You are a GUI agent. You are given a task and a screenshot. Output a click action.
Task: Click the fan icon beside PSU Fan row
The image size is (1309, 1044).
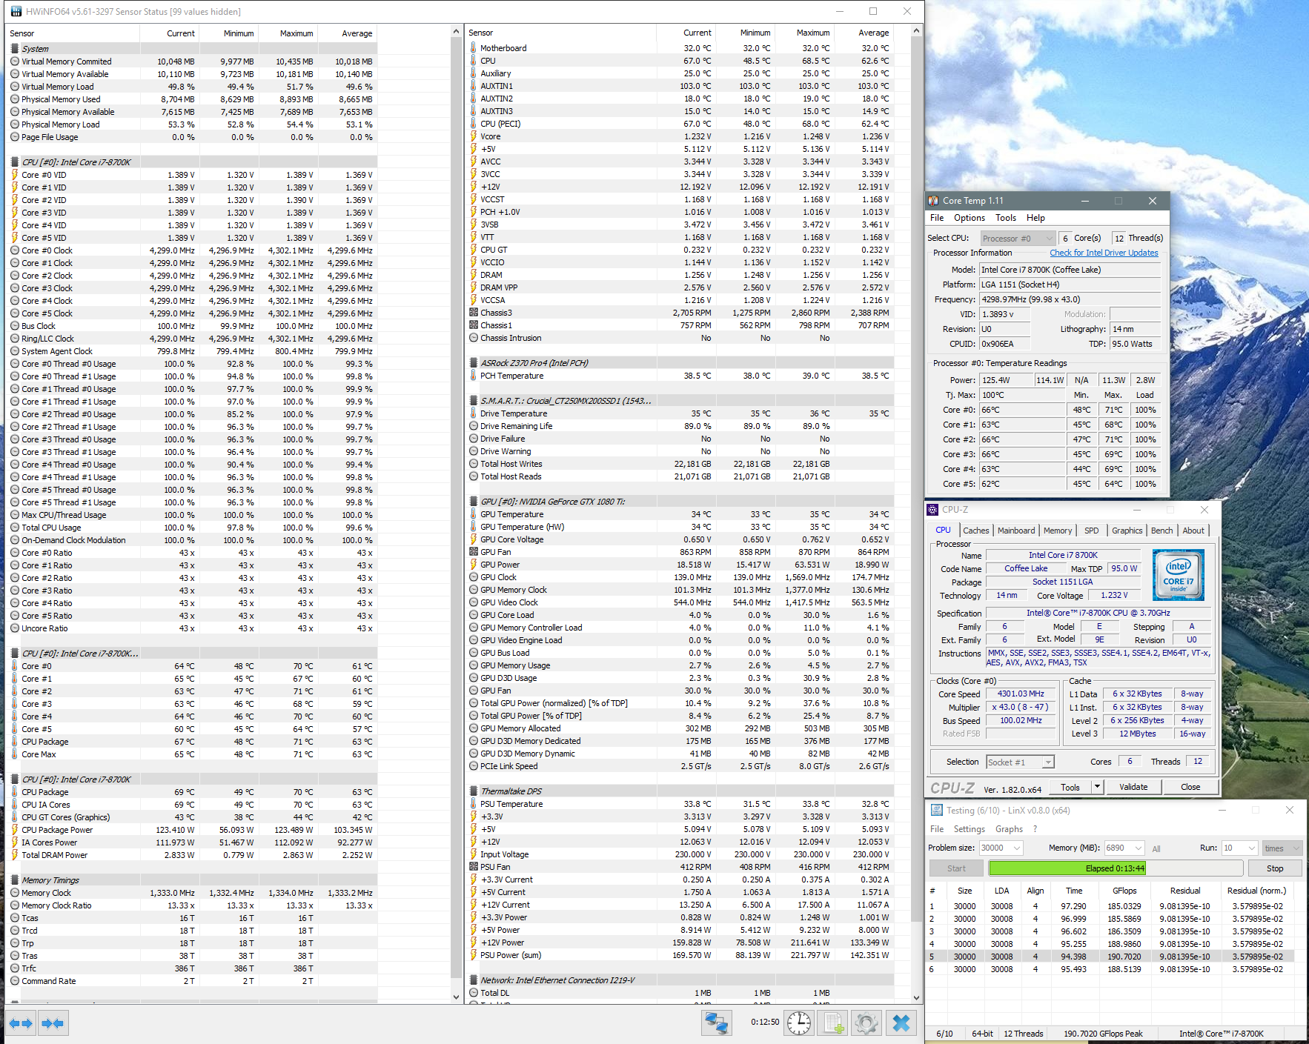pos(474,867)
